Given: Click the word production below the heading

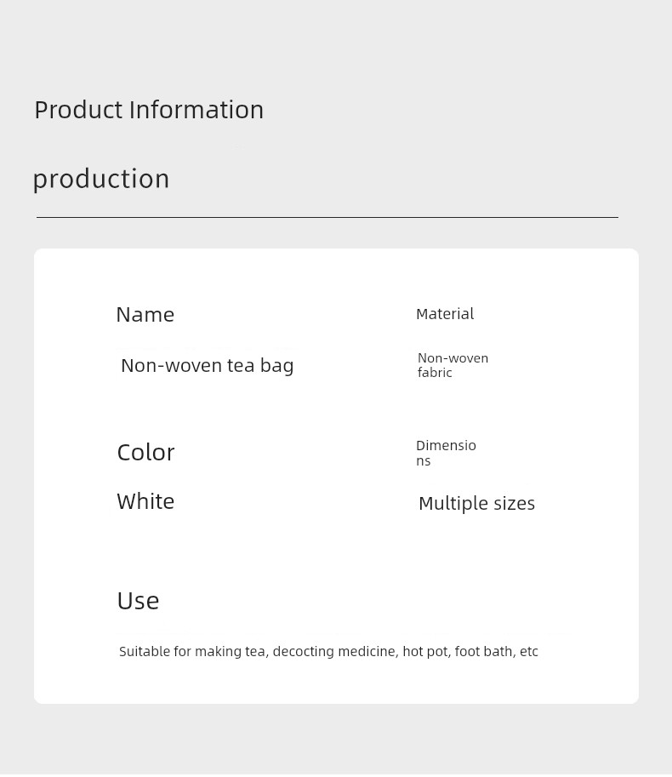Looking at the screenshot, I should (101, 179).
